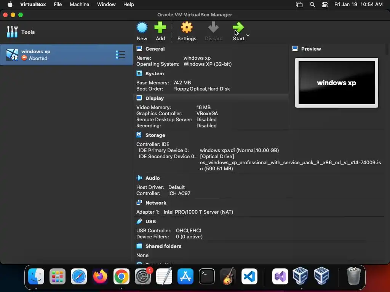Click the USB section icon
Screen dimensions: 390x292
point(139,221)
